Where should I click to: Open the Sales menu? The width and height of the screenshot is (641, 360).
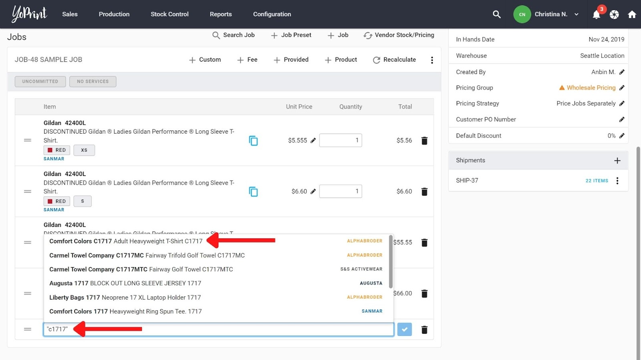[70, 14]
